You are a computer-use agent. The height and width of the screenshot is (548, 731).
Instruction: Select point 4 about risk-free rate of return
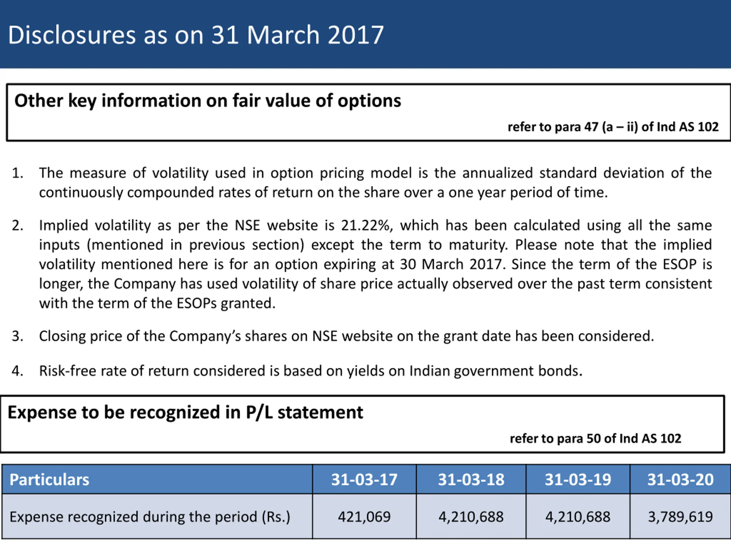(311, 371)
